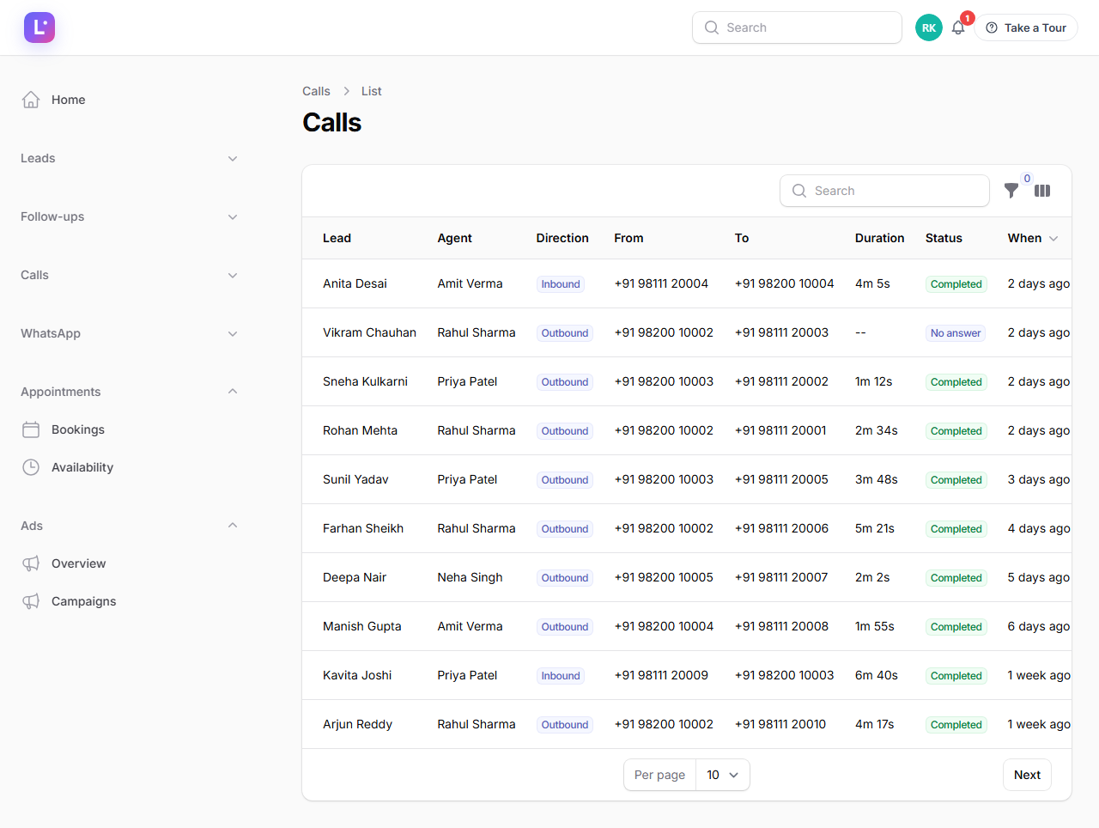Expand the Calls sidebar section

point(129,275)
